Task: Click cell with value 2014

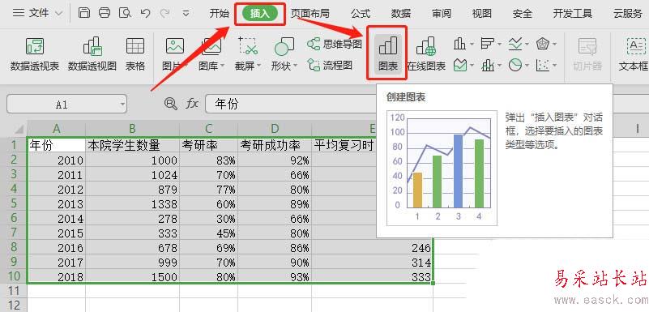Action: (56, 219)
